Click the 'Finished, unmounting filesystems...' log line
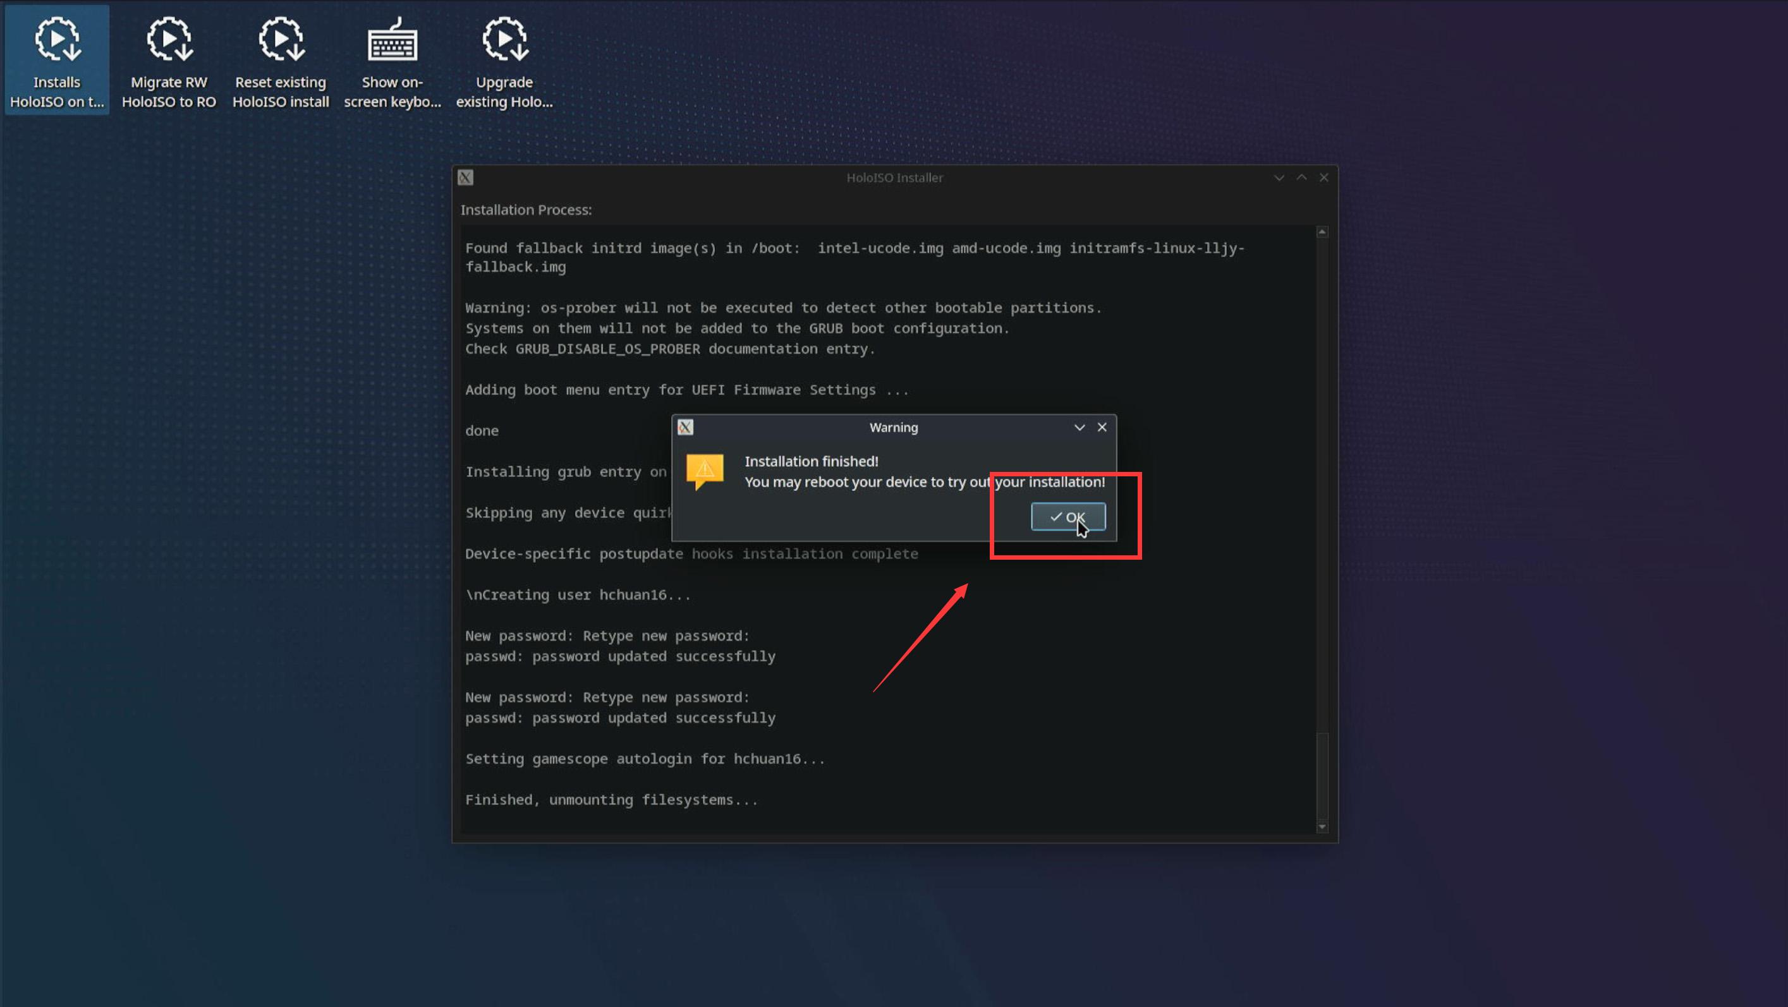This screenshot has height=1007, width=1788. (612, 800)
